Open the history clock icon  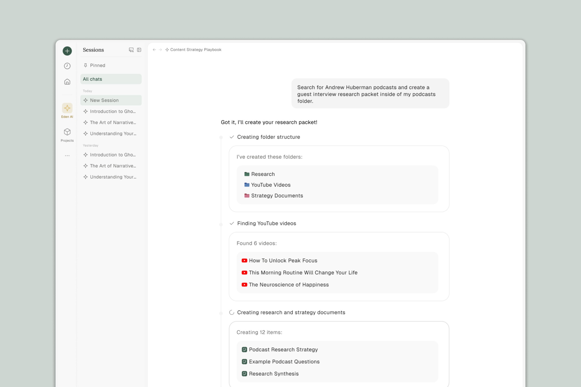click(x=67, y=66)
